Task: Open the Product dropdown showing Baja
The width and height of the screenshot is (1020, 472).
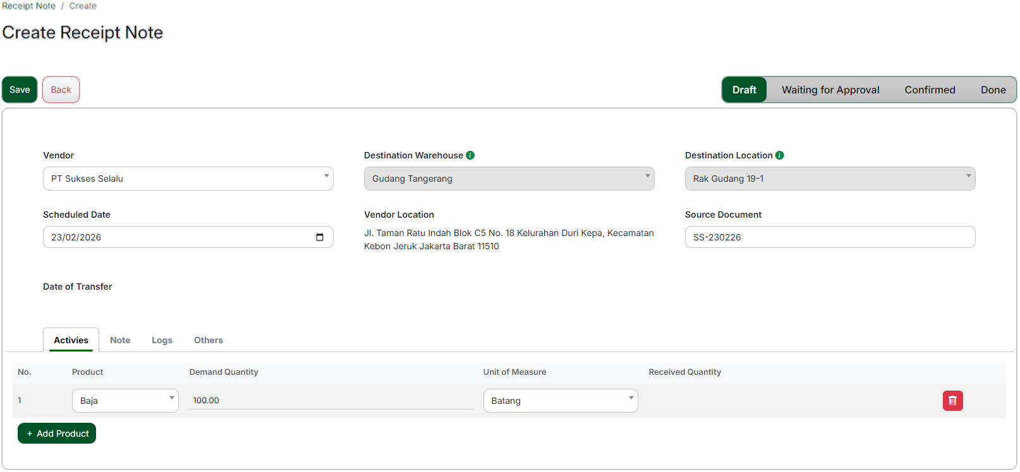Action: [x=125, y=401]
